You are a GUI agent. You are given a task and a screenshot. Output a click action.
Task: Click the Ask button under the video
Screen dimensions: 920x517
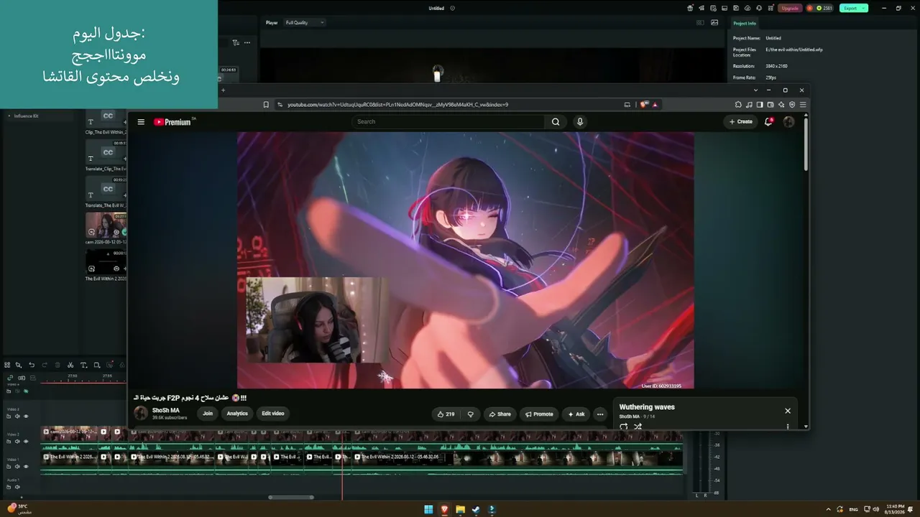576,414
